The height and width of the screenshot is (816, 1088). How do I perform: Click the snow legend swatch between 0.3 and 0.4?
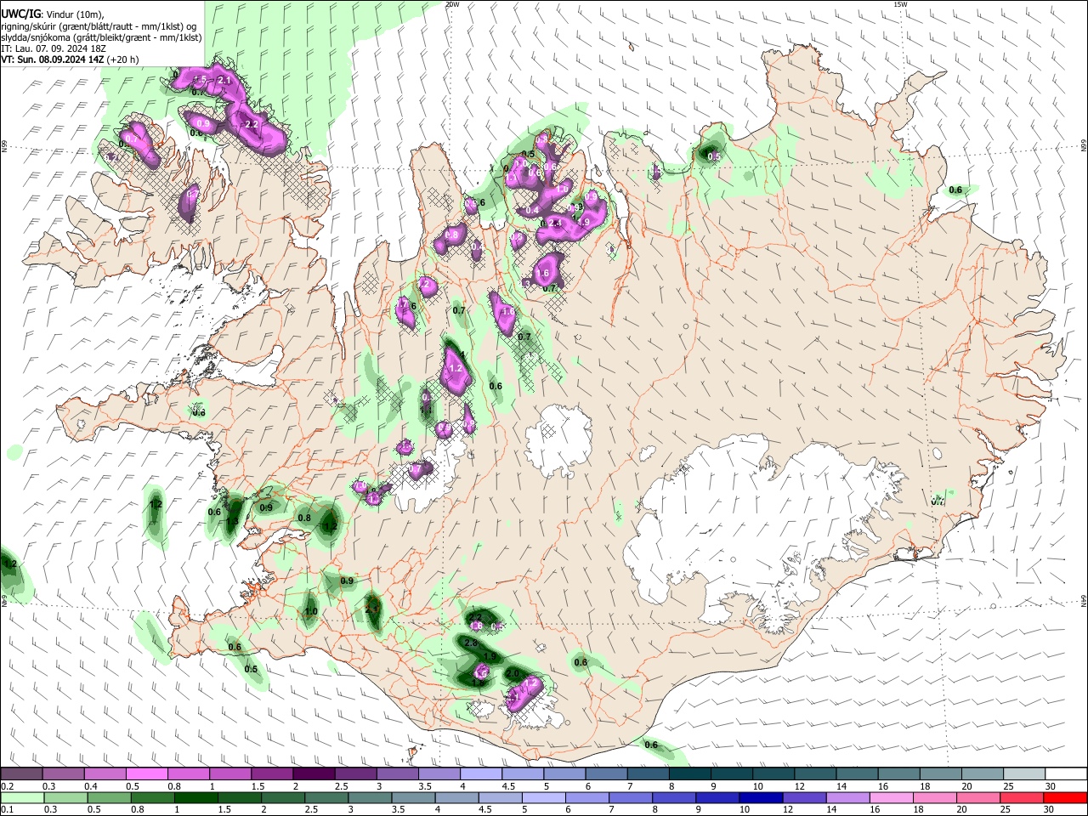[63, 774]
